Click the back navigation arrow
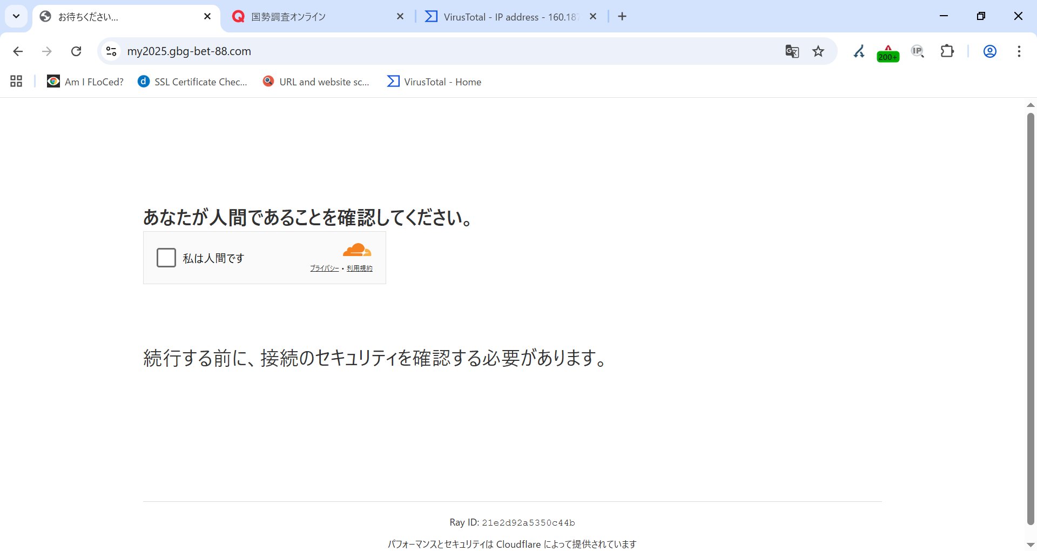This screenshot has height=551, width=1037. click(x=18, y=51)
